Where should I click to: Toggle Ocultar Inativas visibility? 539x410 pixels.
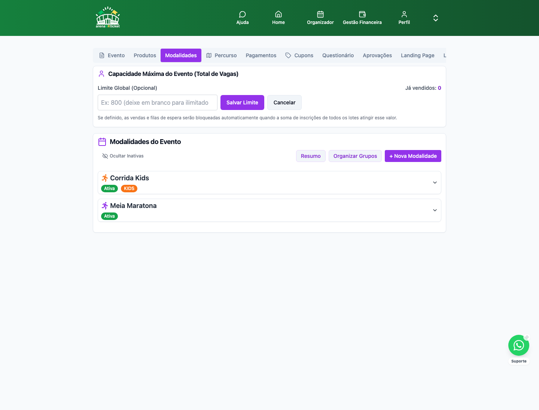tap(123, 156)
